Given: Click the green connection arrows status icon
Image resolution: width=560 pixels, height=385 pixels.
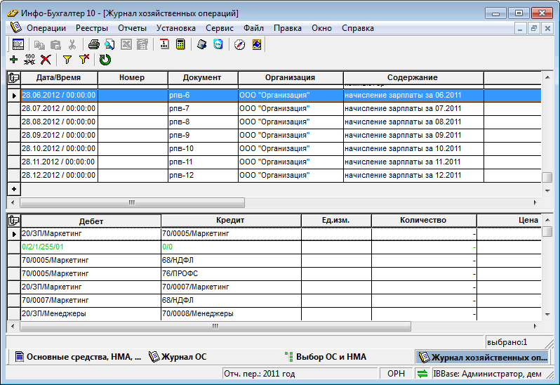Looking at the screenshot, I should click(422, 374).
